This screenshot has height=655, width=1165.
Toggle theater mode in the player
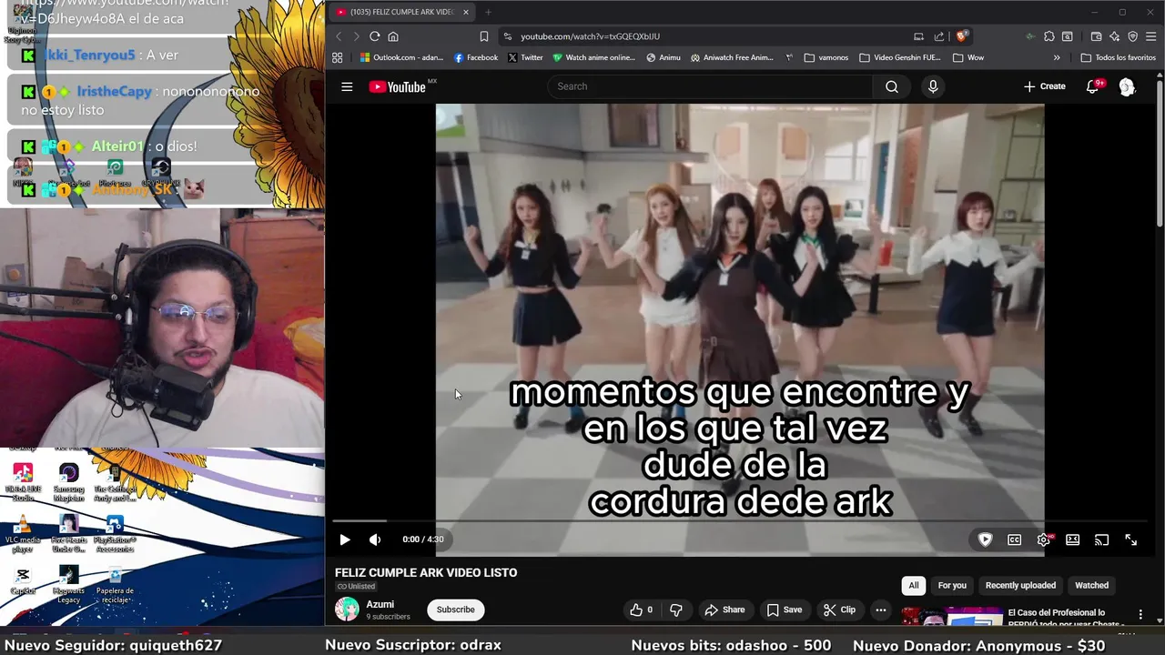pyautogui.click(x=1073, y=539)
